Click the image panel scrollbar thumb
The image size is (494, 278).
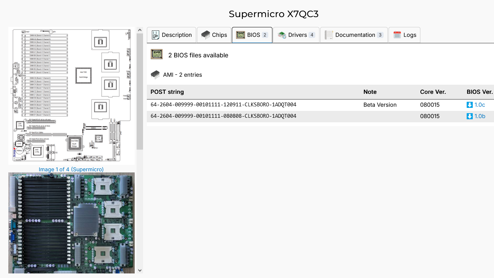pyautogui.click(x=140, y=92)
